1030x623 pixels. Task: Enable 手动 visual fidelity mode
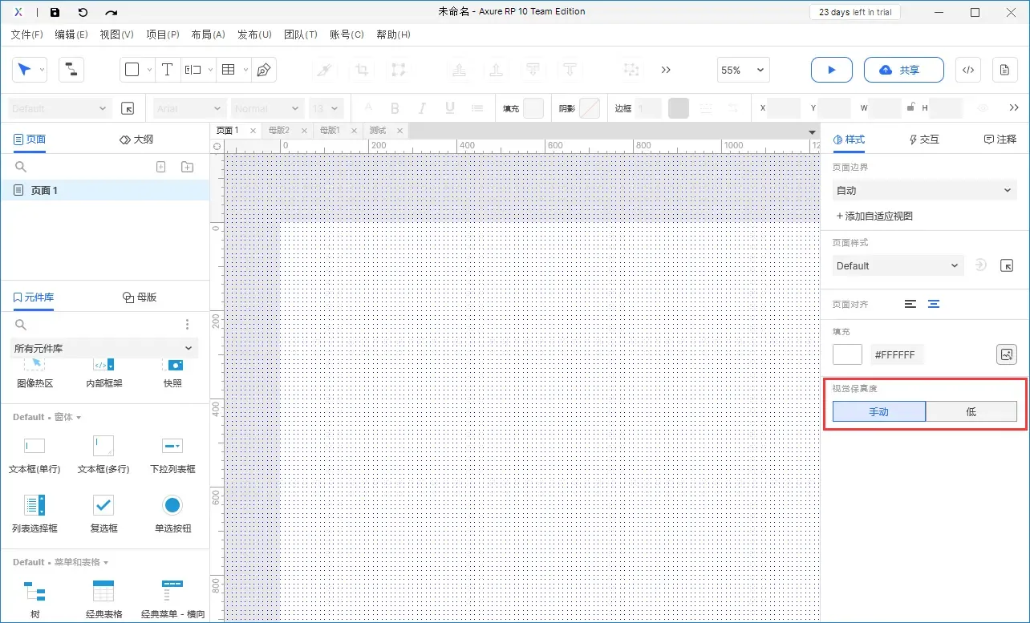(x=878, y=411)
